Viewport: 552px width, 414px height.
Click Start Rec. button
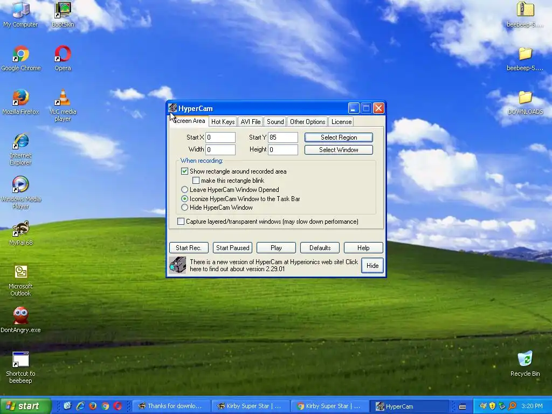point(189,248)
